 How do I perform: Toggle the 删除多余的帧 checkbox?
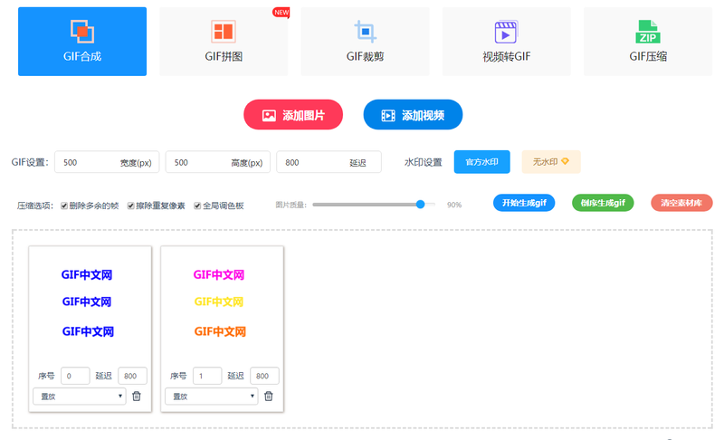pos(64,206)
